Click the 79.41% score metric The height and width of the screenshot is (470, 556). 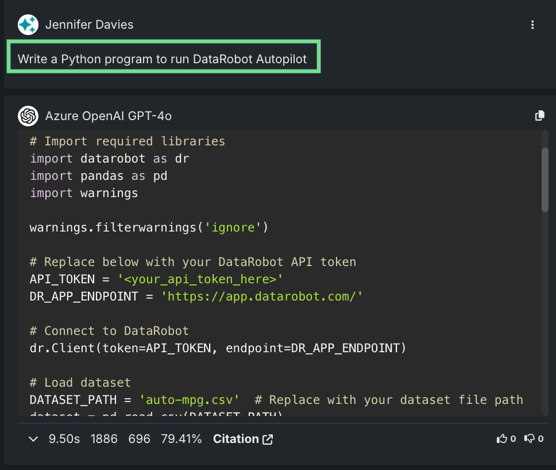(x=182, y=439)
